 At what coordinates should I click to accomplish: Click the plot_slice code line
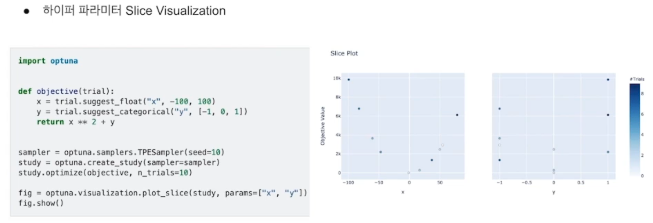pyautogui.click(x=163, y=193)
